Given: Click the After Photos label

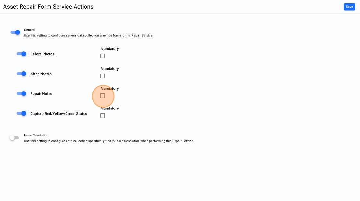Looking at the screenshot, I should (41, 74).
